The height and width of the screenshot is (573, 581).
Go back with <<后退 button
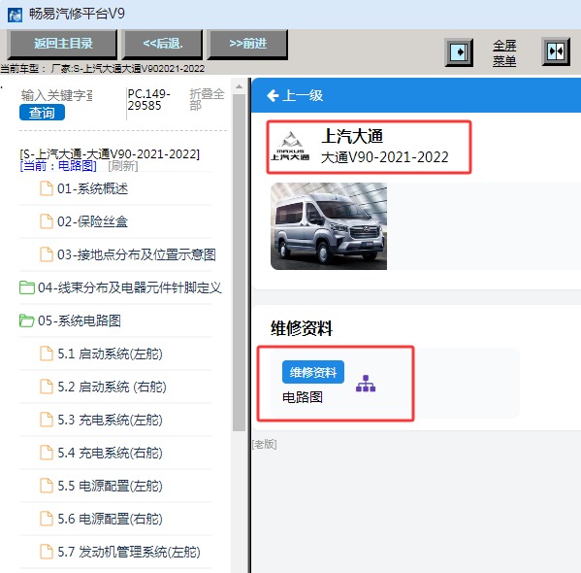163,44
